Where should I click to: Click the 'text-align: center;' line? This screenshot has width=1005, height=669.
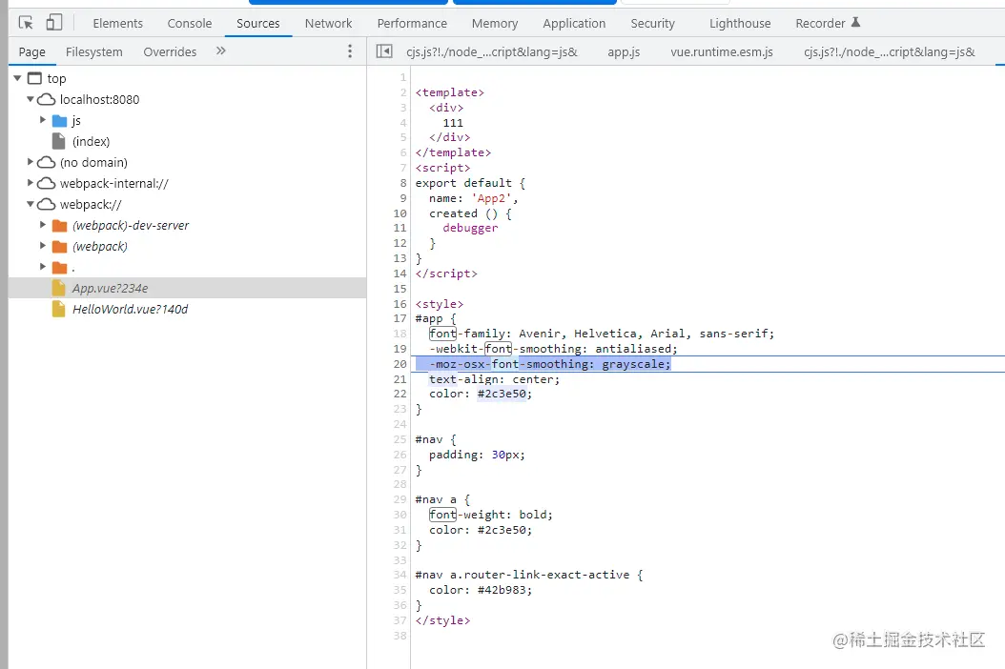pyautogui.click(x=494, y=379)
